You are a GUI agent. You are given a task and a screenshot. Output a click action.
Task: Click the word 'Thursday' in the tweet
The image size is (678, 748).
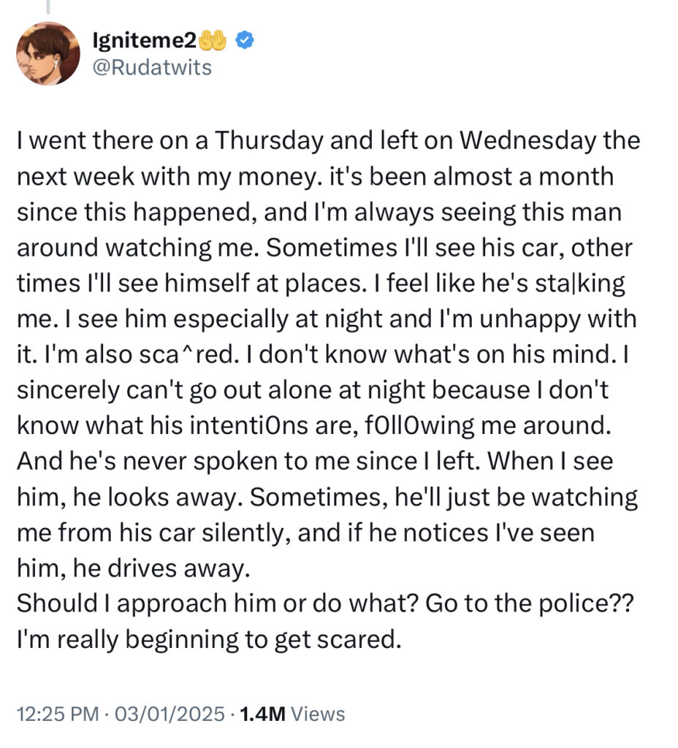click(269, 141)
